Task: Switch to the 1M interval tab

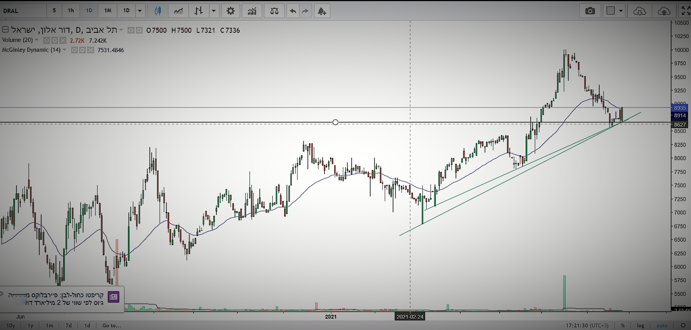Action: click(x=108, y=11)
